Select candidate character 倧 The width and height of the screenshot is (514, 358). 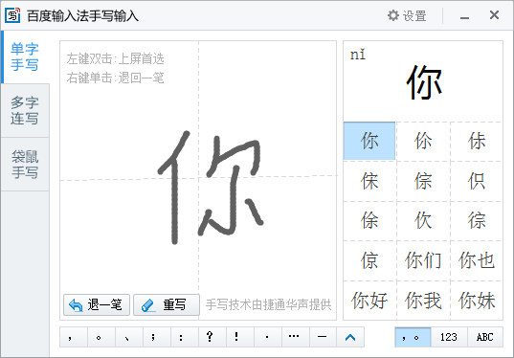(423, 181)
